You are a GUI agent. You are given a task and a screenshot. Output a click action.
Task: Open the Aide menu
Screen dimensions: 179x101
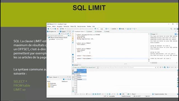(x=93, y=26)
